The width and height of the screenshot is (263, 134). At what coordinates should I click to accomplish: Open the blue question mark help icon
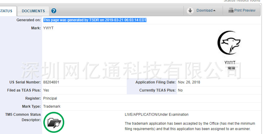point(54,11)
